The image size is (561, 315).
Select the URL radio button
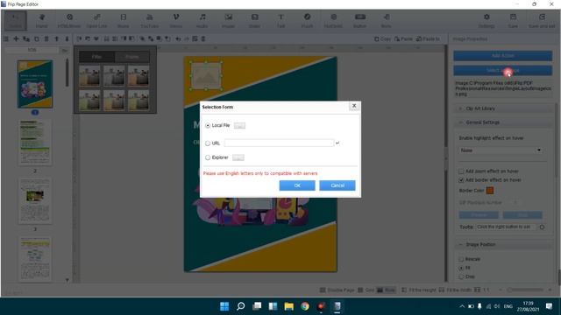[208, 143]
